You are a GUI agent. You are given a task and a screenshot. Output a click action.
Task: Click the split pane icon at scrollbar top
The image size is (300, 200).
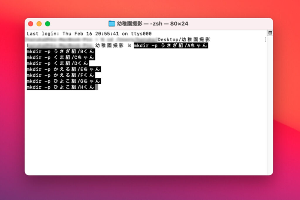(x=270, y=33)
